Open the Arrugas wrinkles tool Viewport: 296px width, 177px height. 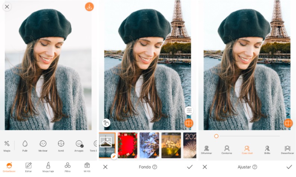coord(79,146)
